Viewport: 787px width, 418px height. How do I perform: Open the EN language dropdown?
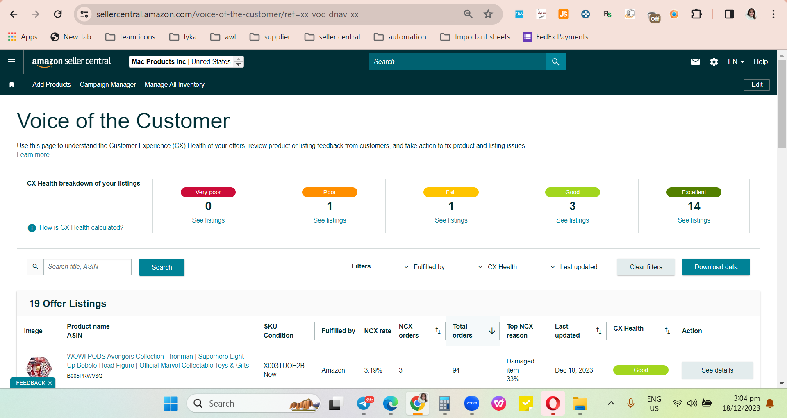click(x=736, y=62)
